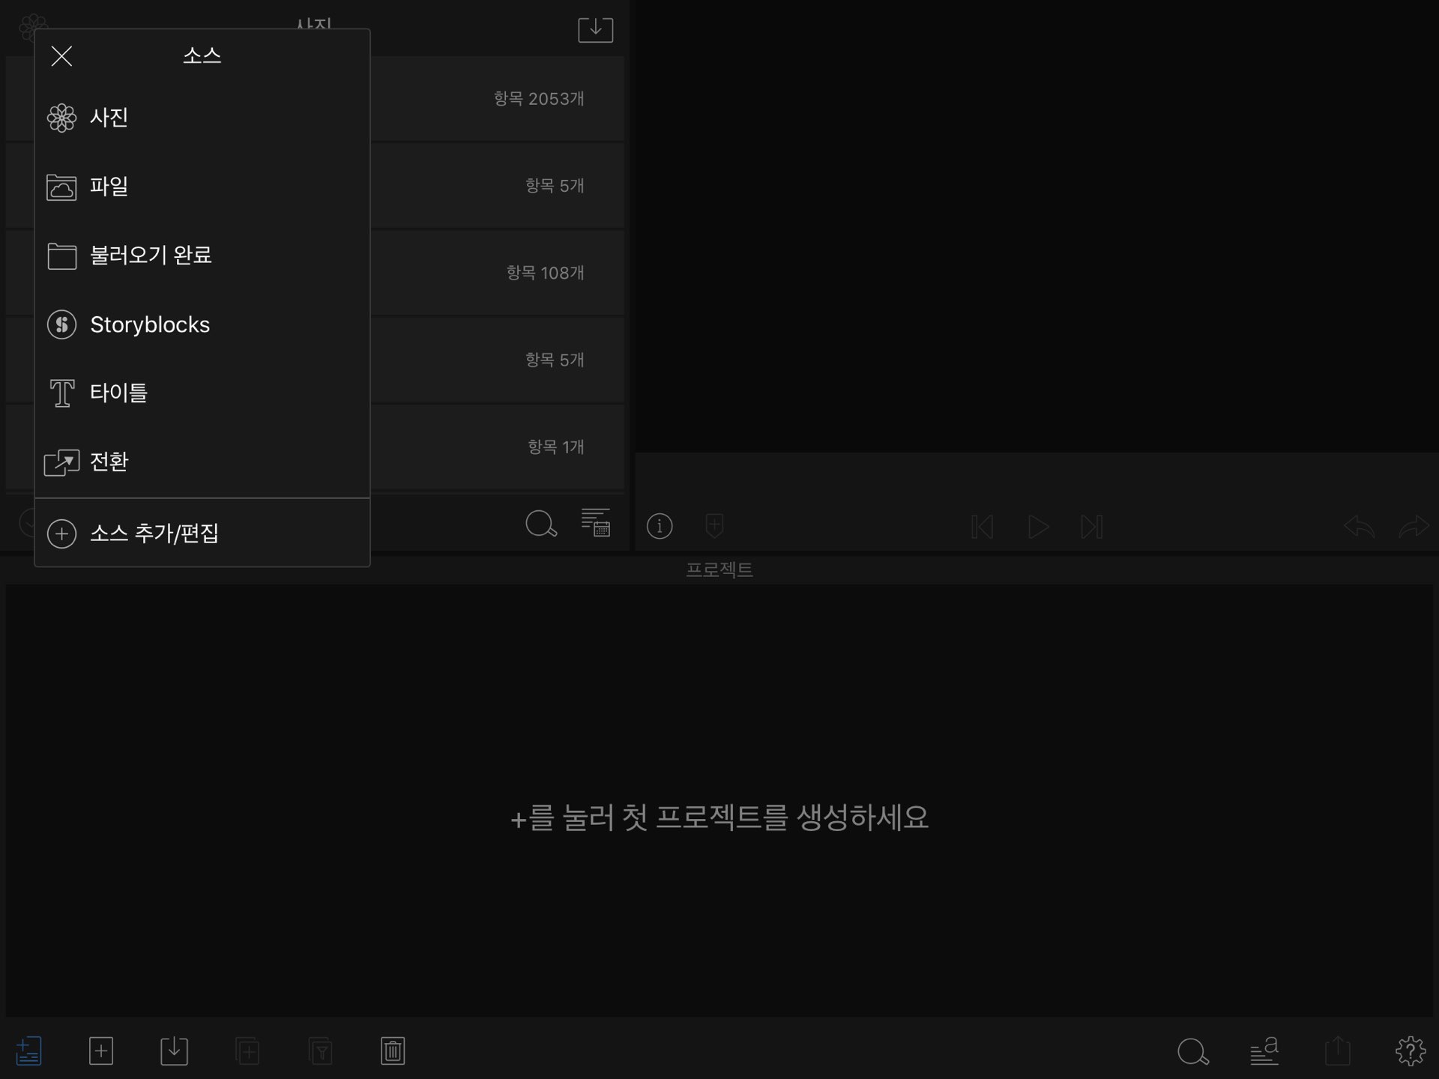Select the Storyblocks source
This screenshot has width=1439, height=1079.
[149, 324]
